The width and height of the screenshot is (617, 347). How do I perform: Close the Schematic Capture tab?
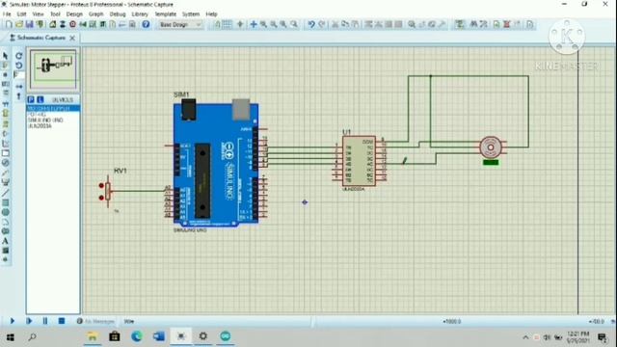pos(72,38)
